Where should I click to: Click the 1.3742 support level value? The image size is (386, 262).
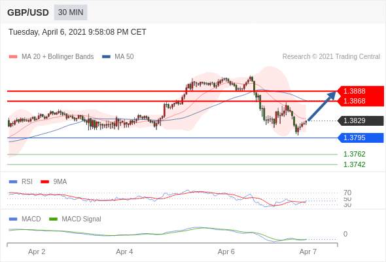355,164
